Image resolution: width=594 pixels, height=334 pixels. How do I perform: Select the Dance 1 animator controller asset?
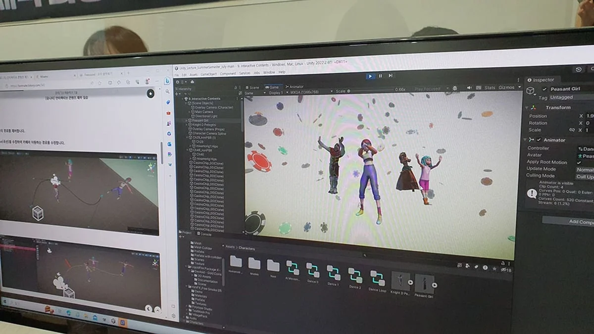click(x=333, y=275)
